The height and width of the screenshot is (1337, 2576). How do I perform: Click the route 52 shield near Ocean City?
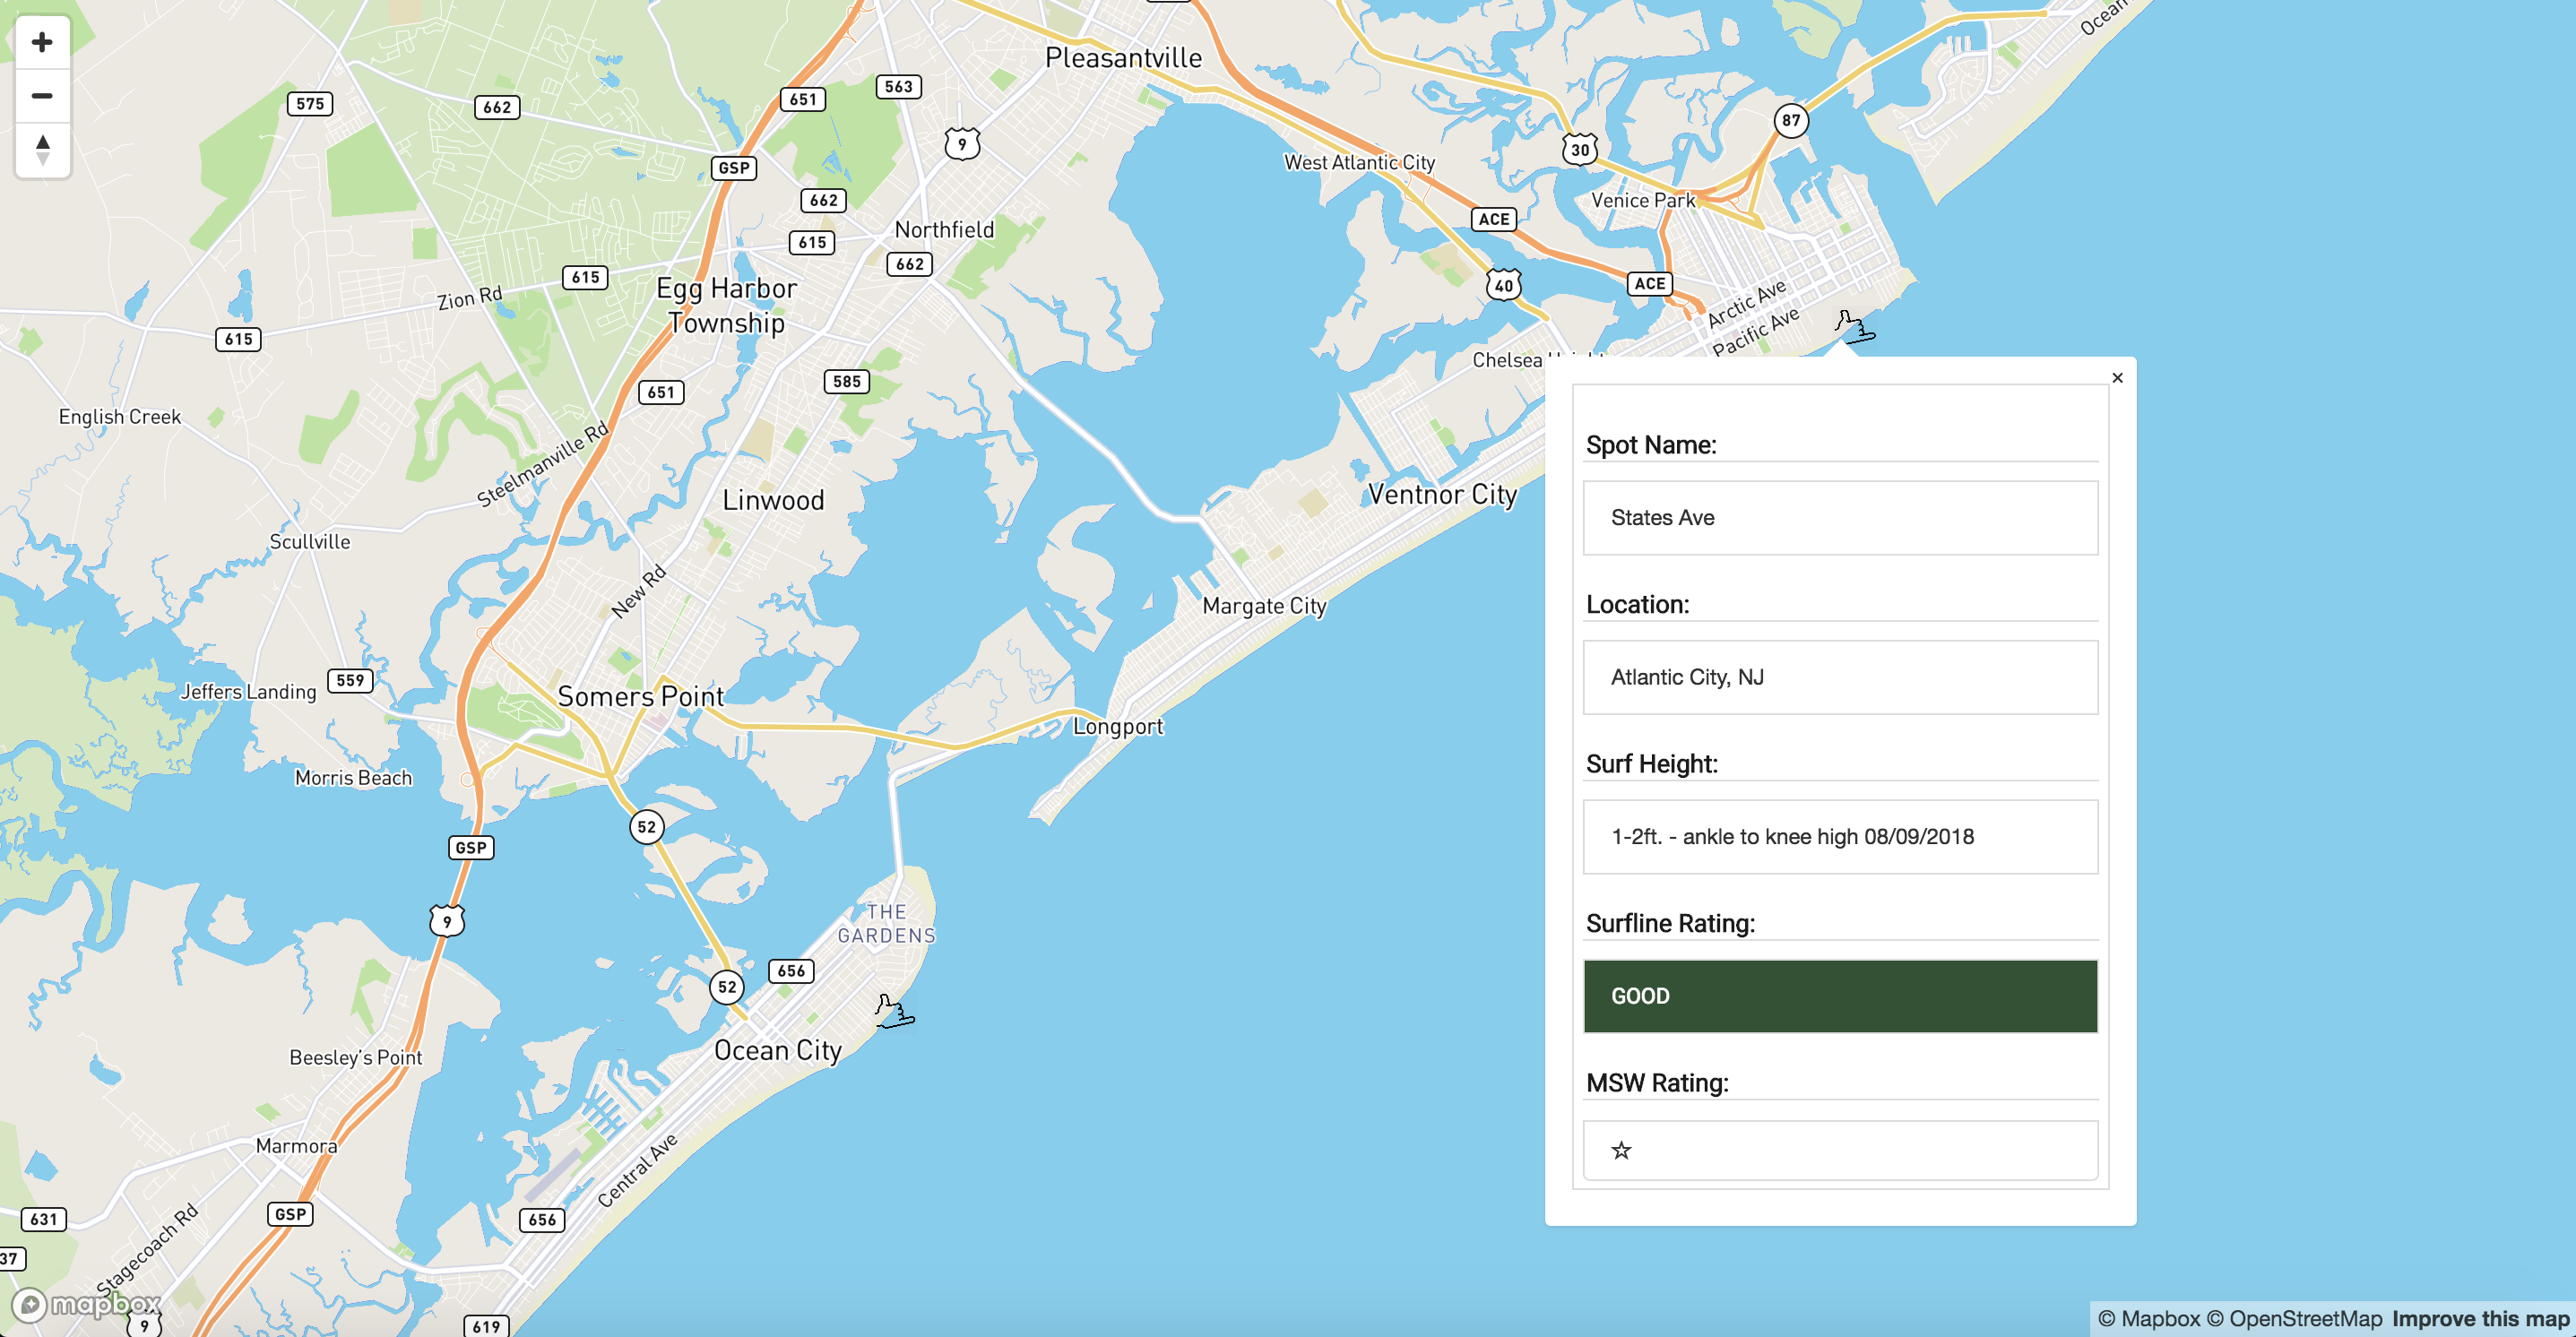[x=727, y=987]
